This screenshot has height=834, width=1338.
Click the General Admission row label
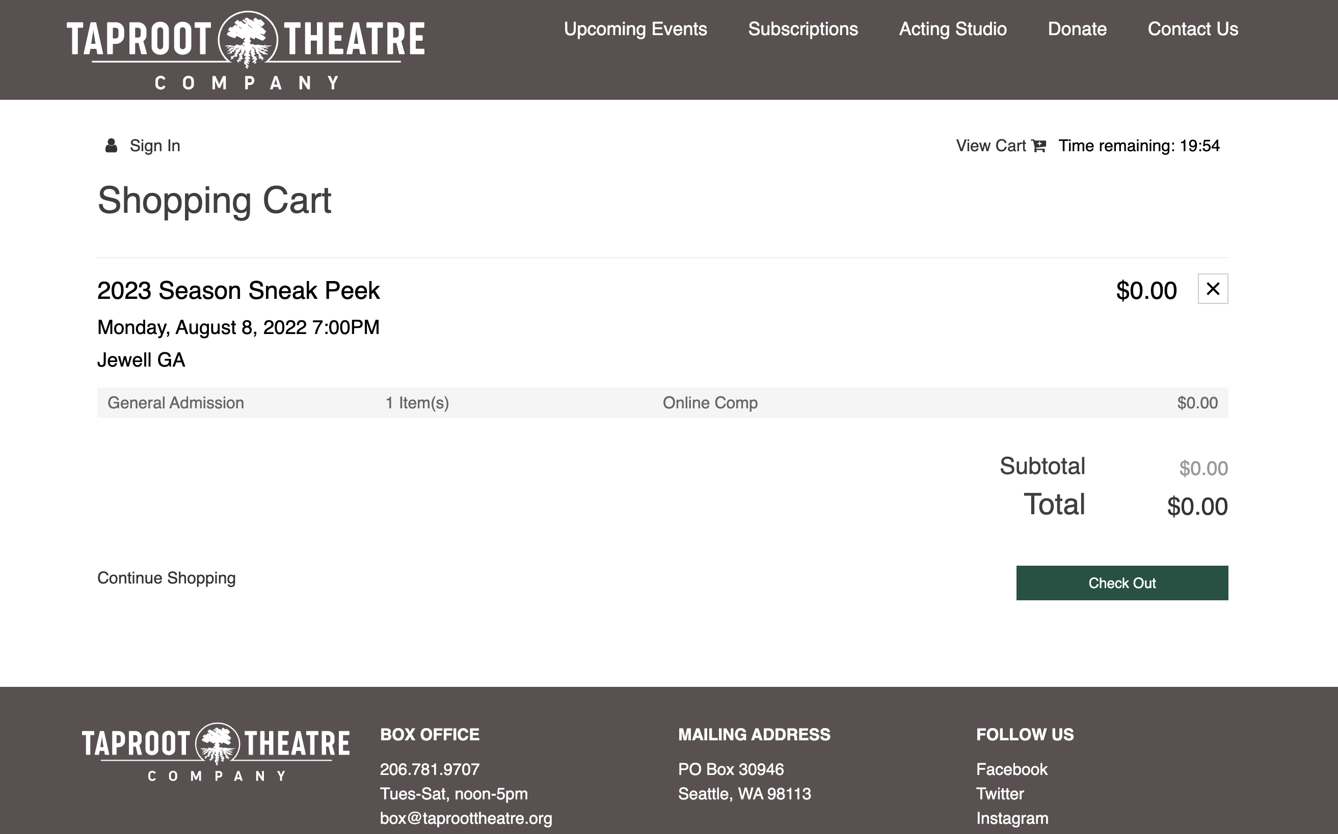pos(175,403)
